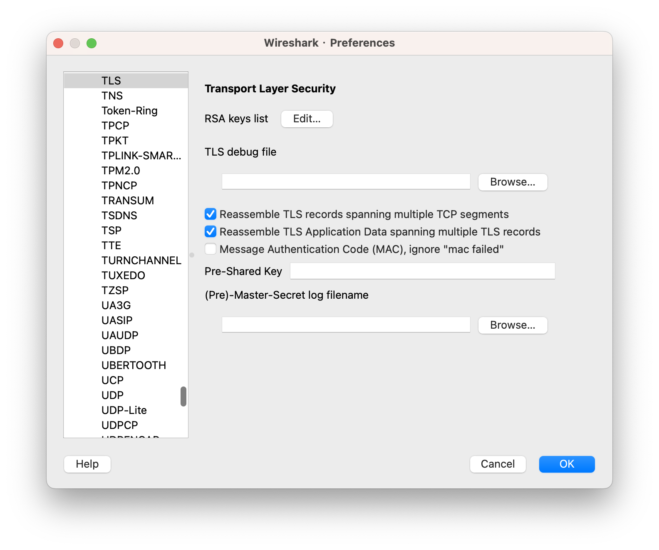
Task: Click the protocol list scrollbar thumb
Action: click(x=183, y=396)
